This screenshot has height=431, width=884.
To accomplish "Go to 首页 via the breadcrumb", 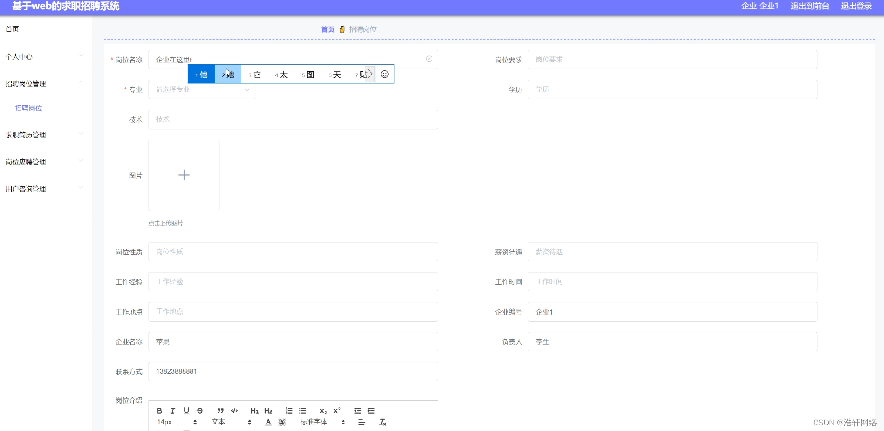I will (327, 29).
